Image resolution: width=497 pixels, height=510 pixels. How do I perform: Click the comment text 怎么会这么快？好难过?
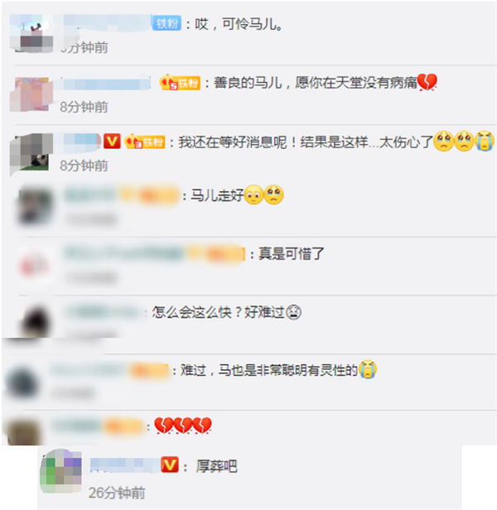pyautogui.click(x=219, y=312)
